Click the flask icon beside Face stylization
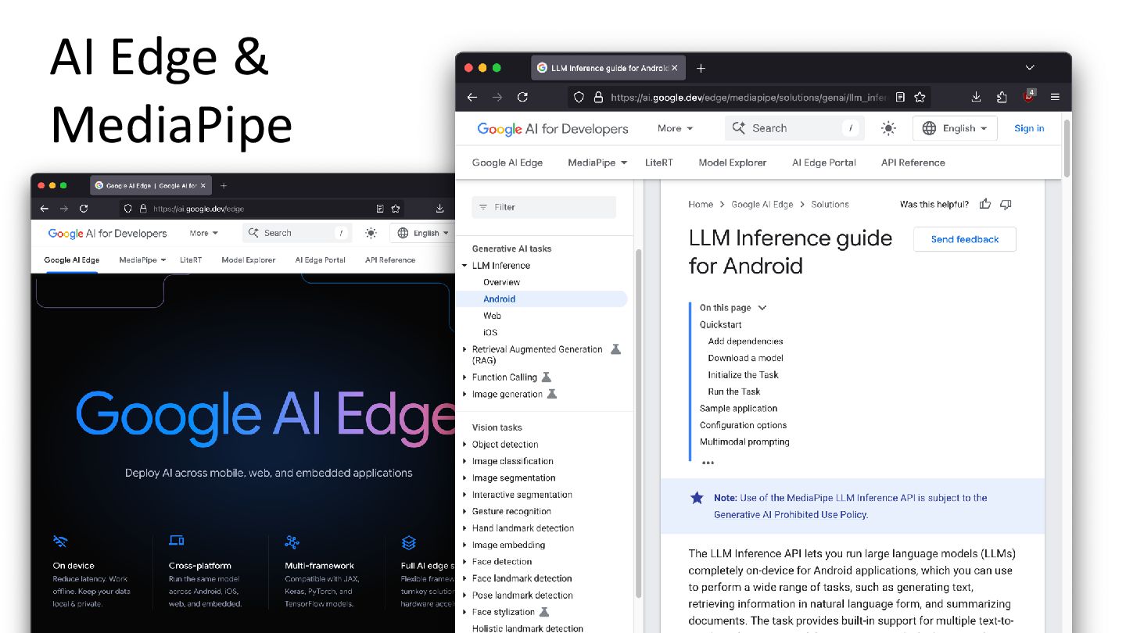The image size is (1126, 633). pyautogui.click(x=544, y=612)
